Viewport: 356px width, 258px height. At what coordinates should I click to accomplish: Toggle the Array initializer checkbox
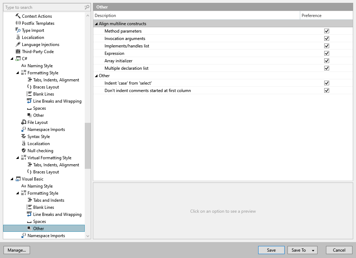pos(326,61)
